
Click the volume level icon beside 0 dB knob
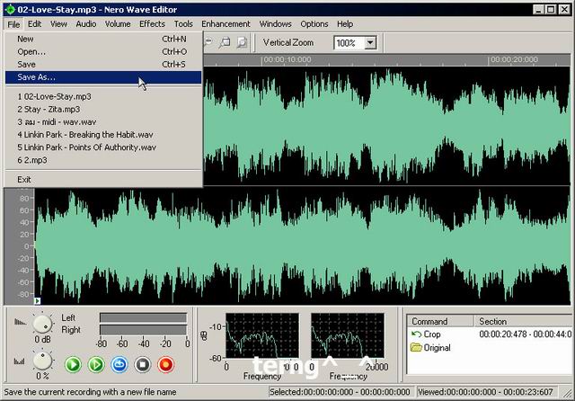click(20, 322)
